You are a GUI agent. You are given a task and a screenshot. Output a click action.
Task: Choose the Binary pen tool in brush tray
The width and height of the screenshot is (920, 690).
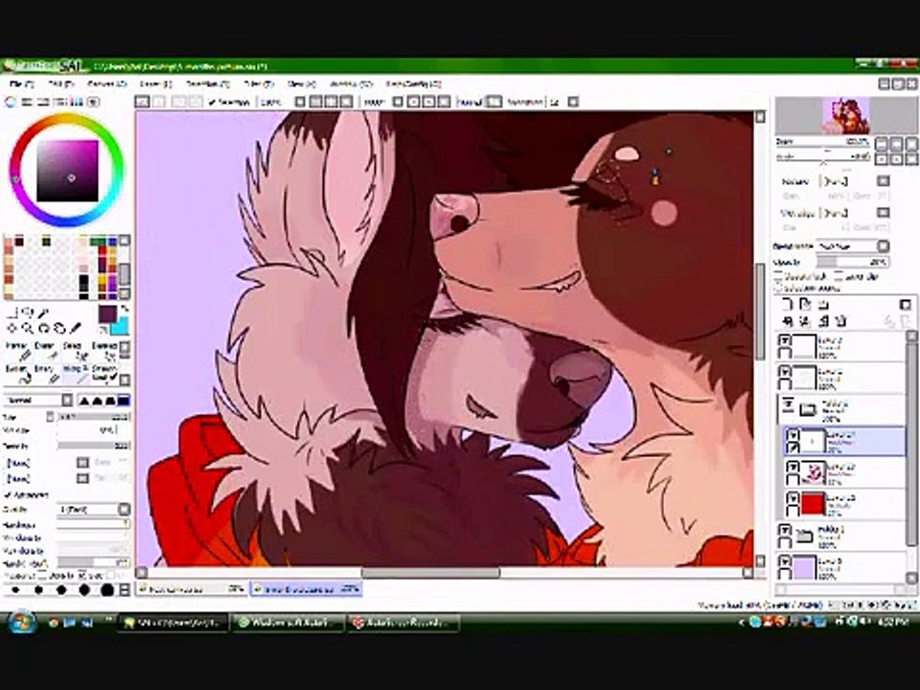click(46, 375)
